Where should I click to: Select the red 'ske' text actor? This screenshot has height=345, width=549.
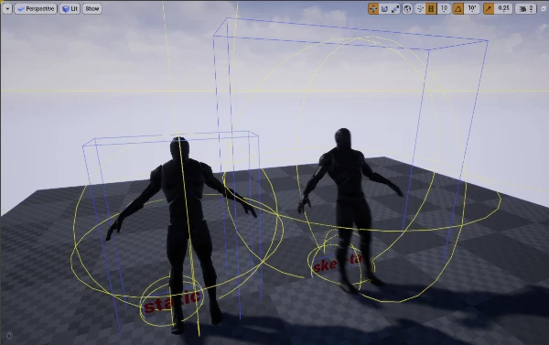[324, 265]
